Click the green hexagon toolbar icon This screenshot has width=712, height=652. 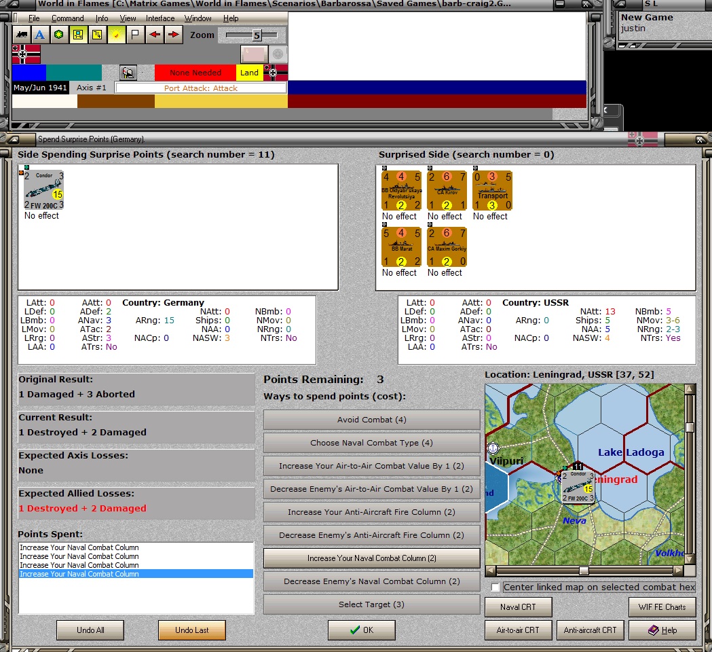pyautogui.click(x=59, y=35)
